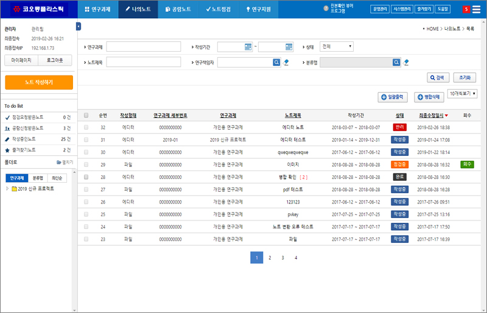Toggle the select-all checkbox in table header

coord(86,115)
